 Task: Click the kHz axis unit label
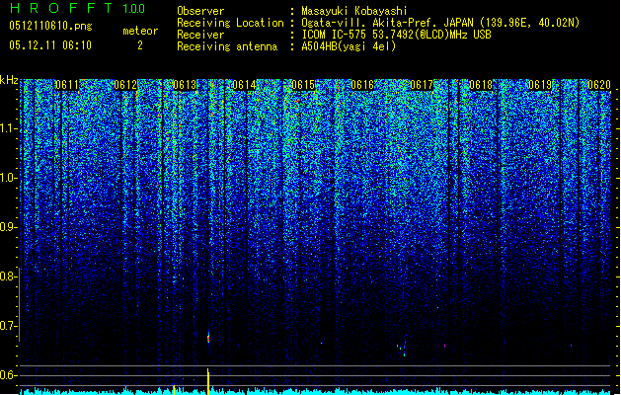pyautogui.click(x=9, y=80)
